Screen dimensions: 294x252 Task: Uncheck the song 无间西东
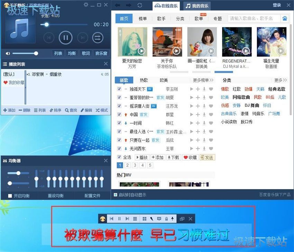pyautogui.click(x=119, y=148)
